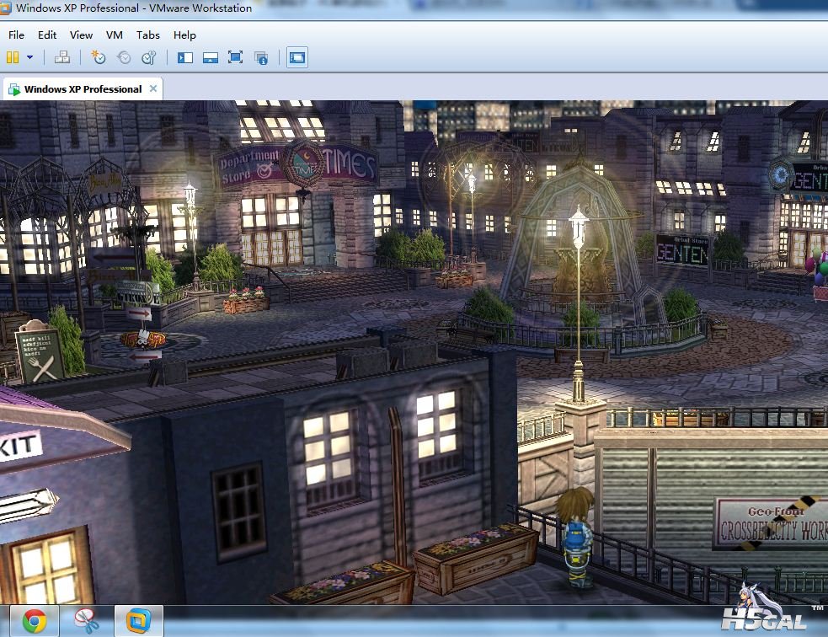828x637 pixels.
Task: Click the game character in blue overalls
Action: click(x=575, y=538)
